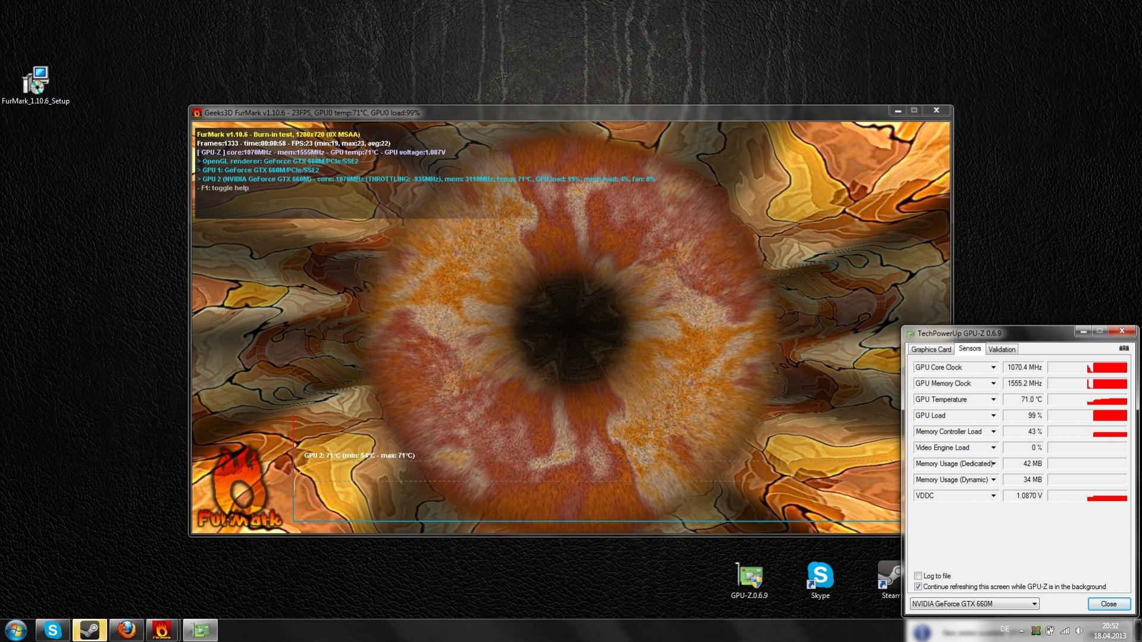Open the Windows Start orb

16,630
